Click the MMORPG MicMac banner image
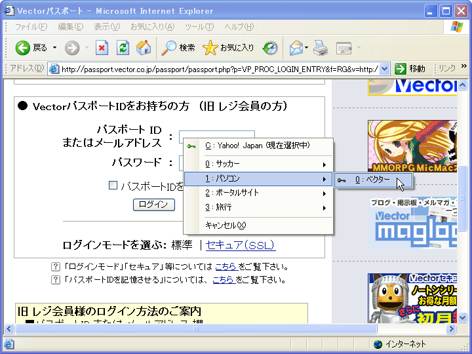Image resolution: width=472 pixels, height=354 pixels. click(412, 146)
